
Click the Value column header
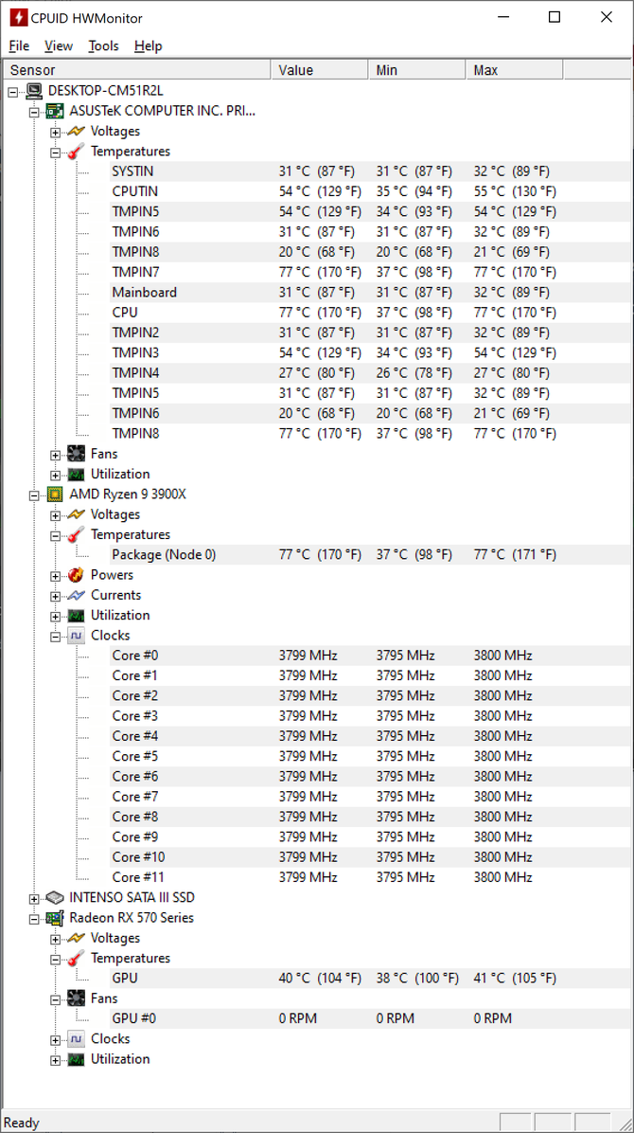point(319,70)
